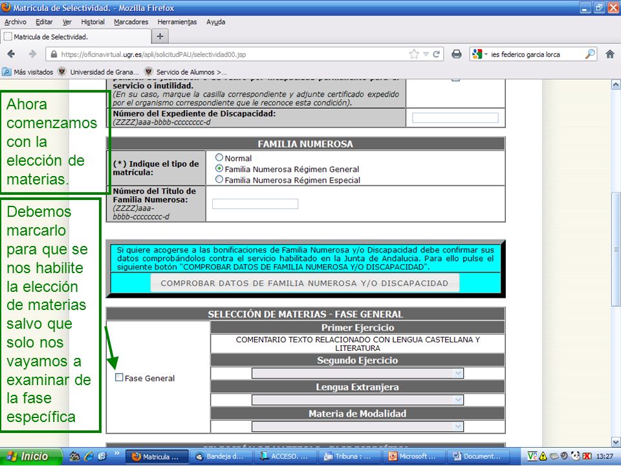Open the Ver menu

coord(67,22)
